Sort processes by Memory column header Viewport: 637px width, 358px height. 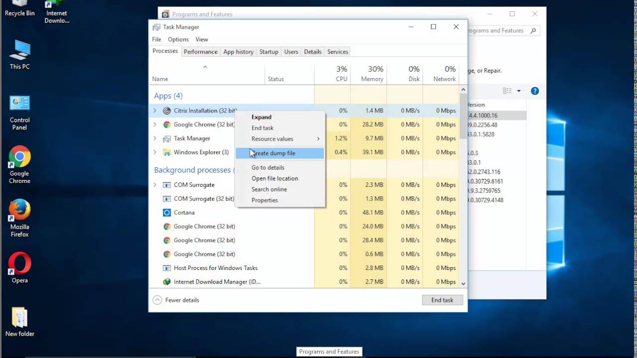pyautogui.click(x=369, y=73)
